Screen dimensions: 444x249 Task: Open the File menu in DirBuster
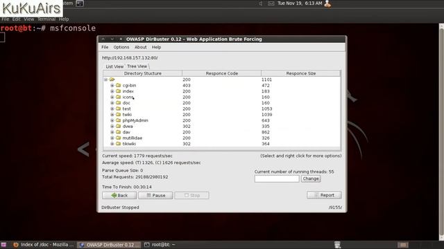(x=105, y=47)
